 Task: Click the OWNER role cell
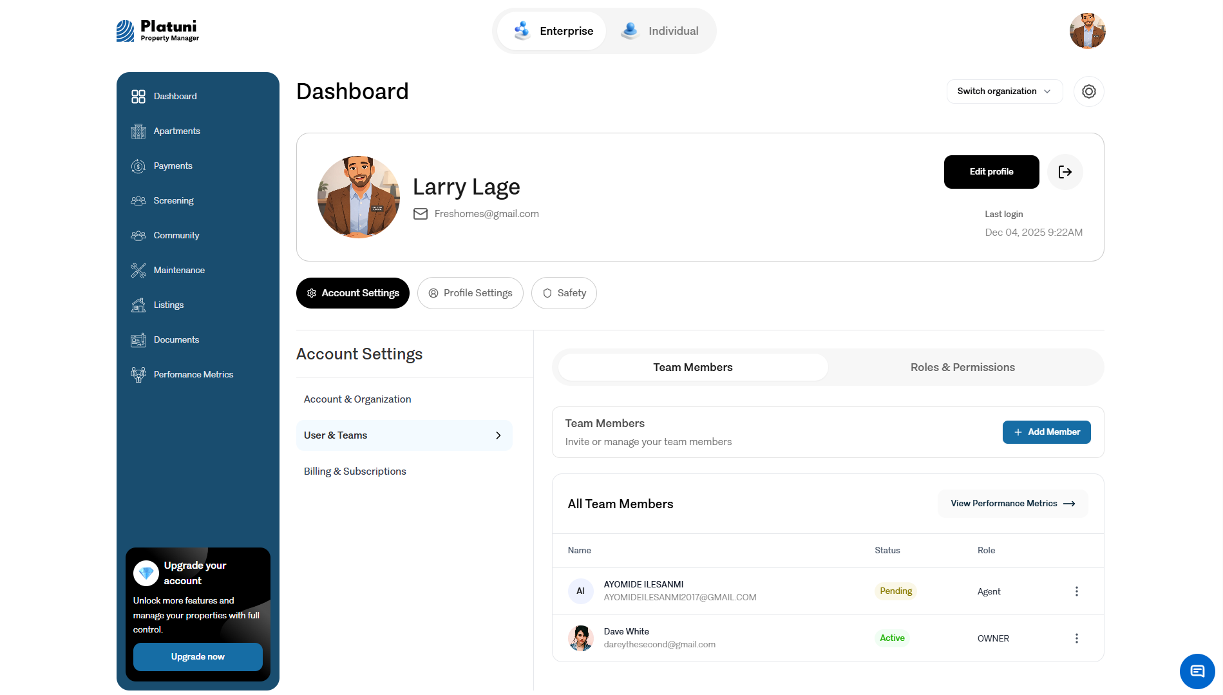[x=993, y=638]
